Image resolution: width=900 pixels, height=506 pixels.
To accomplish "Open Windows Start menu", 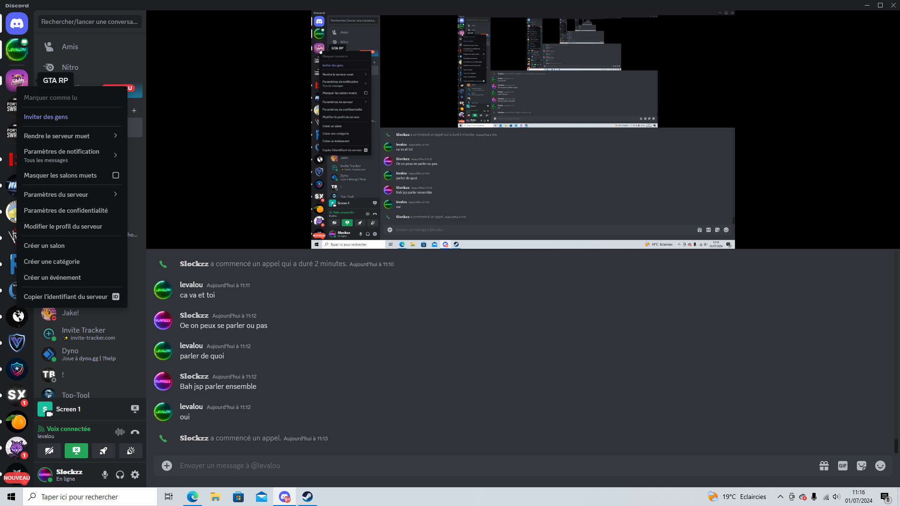I will pyautogui.click(x=11, y=497).
